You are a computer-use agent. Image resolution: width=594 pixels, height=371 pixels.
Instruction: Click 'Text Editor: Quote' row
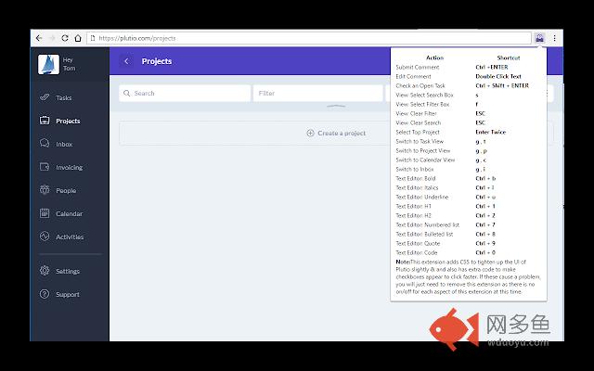[469, 243]
